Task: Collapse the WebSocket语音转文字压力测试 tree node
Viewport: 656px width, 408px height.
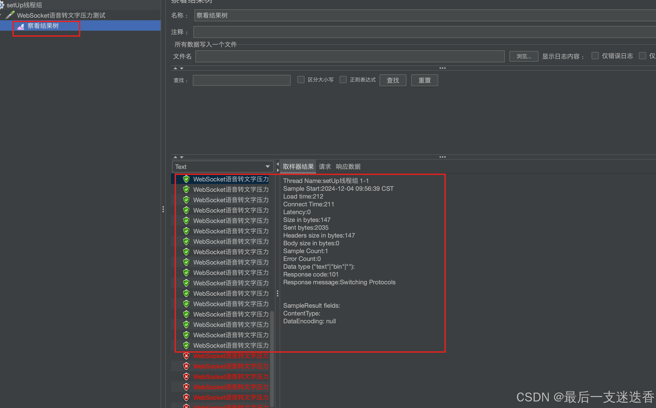Action: pos(1,15)
